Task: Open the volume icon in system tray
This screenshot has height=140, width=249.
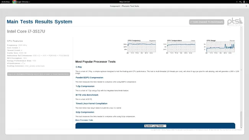Action: (241, 2)
